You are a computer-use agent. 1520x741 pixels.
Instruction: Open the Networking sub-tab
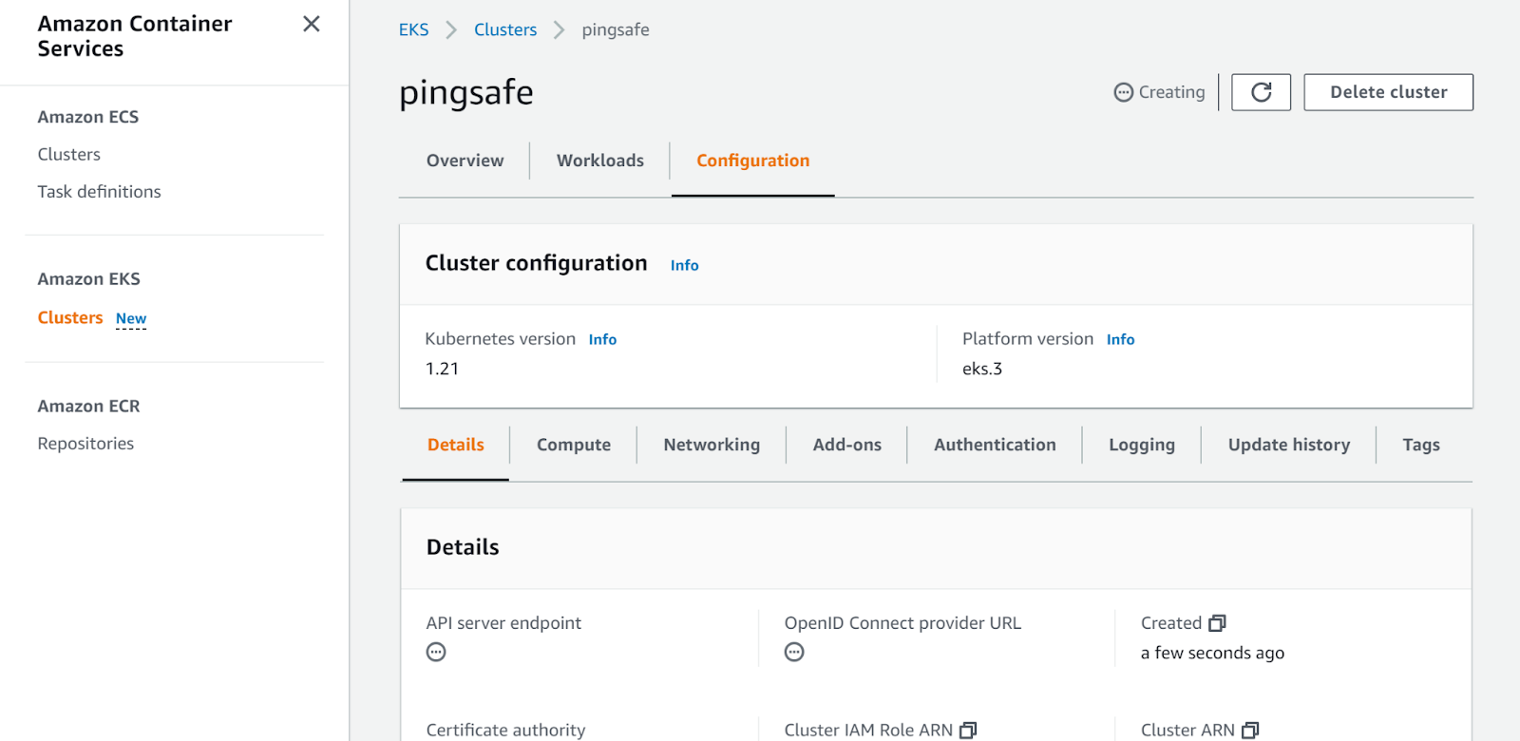pos(712,445)
